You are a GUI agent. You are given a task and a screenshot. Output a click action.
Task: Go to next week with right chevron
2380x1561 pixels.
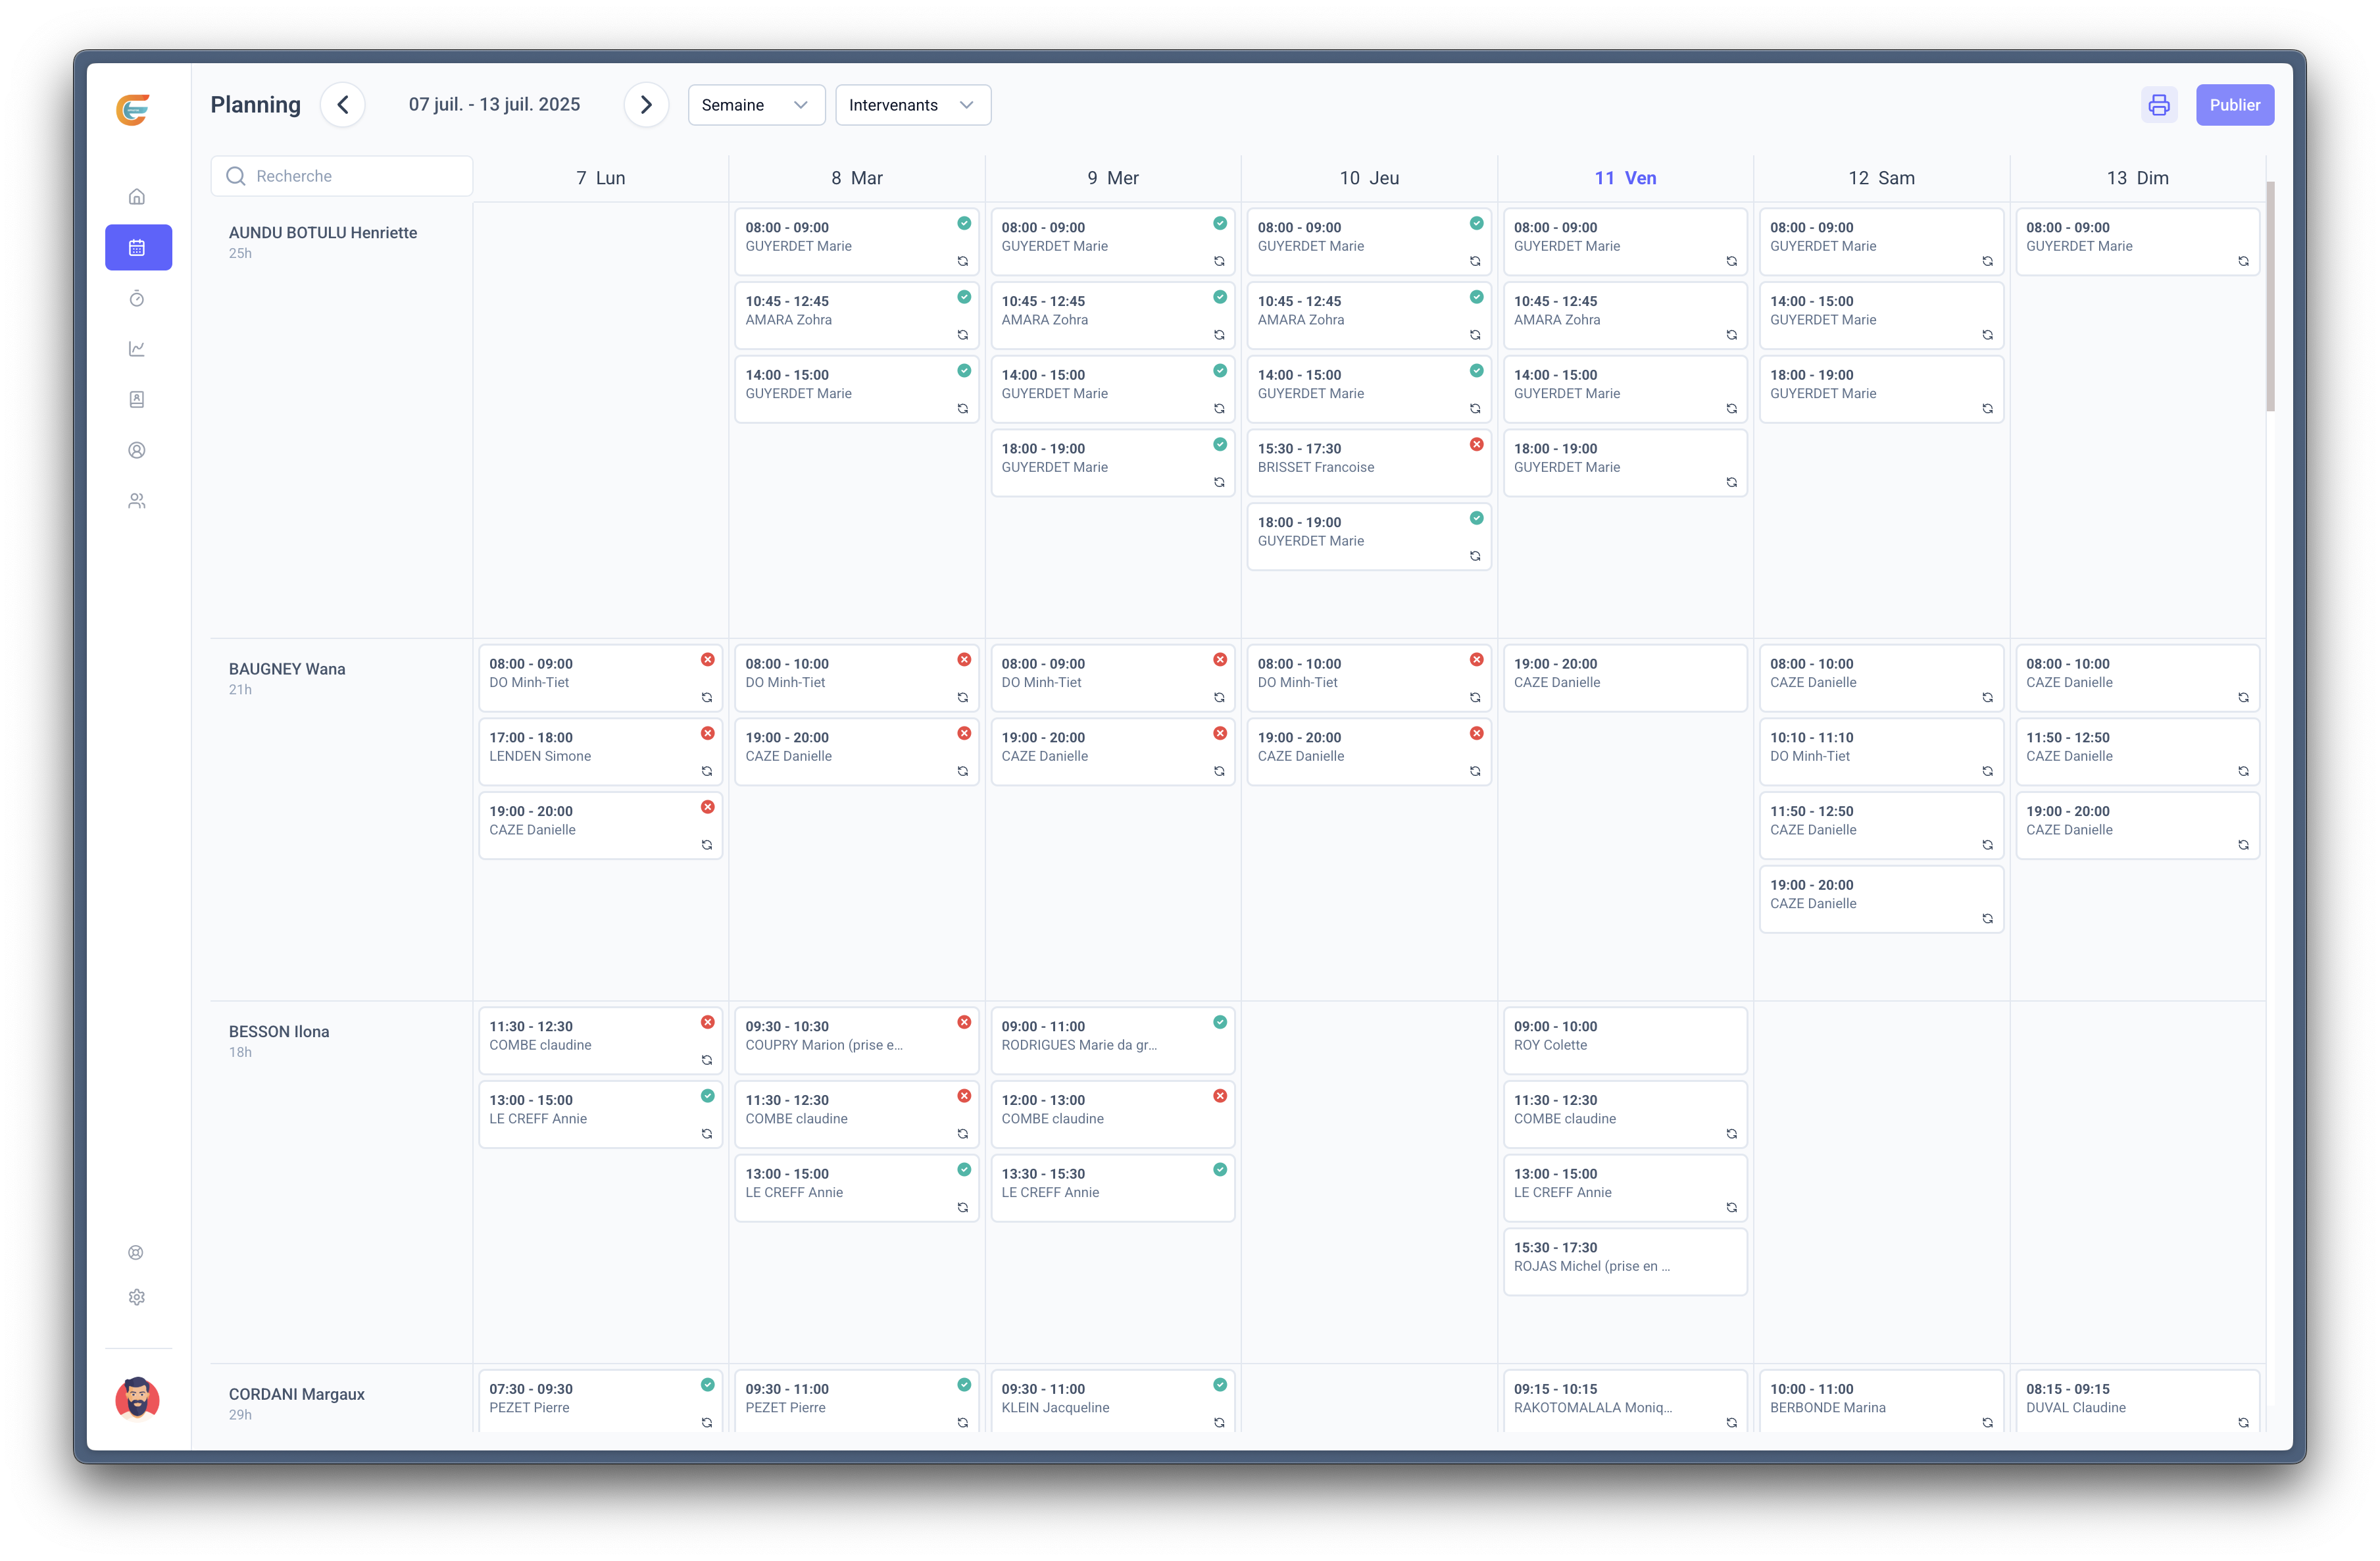pyautogui.click(x=646, y=105)
